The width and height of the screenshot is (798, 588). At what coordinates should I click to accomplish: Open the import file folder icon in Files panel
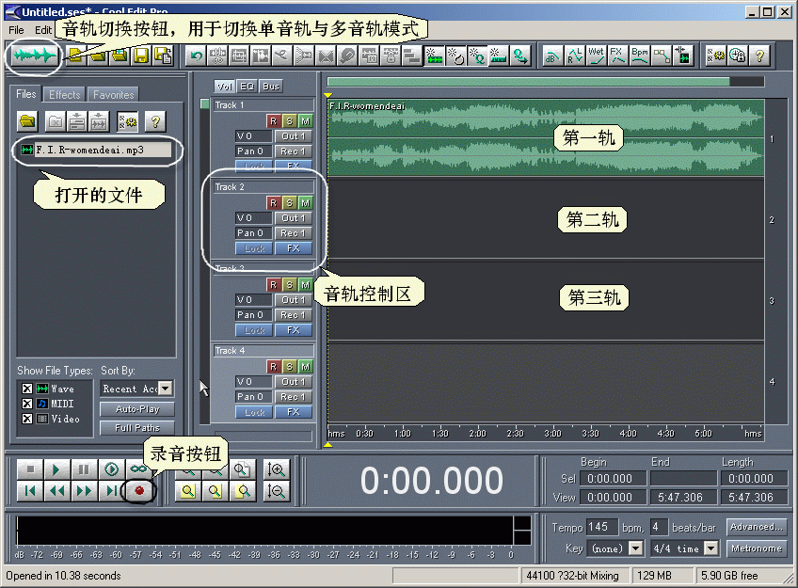click(27, 121)
